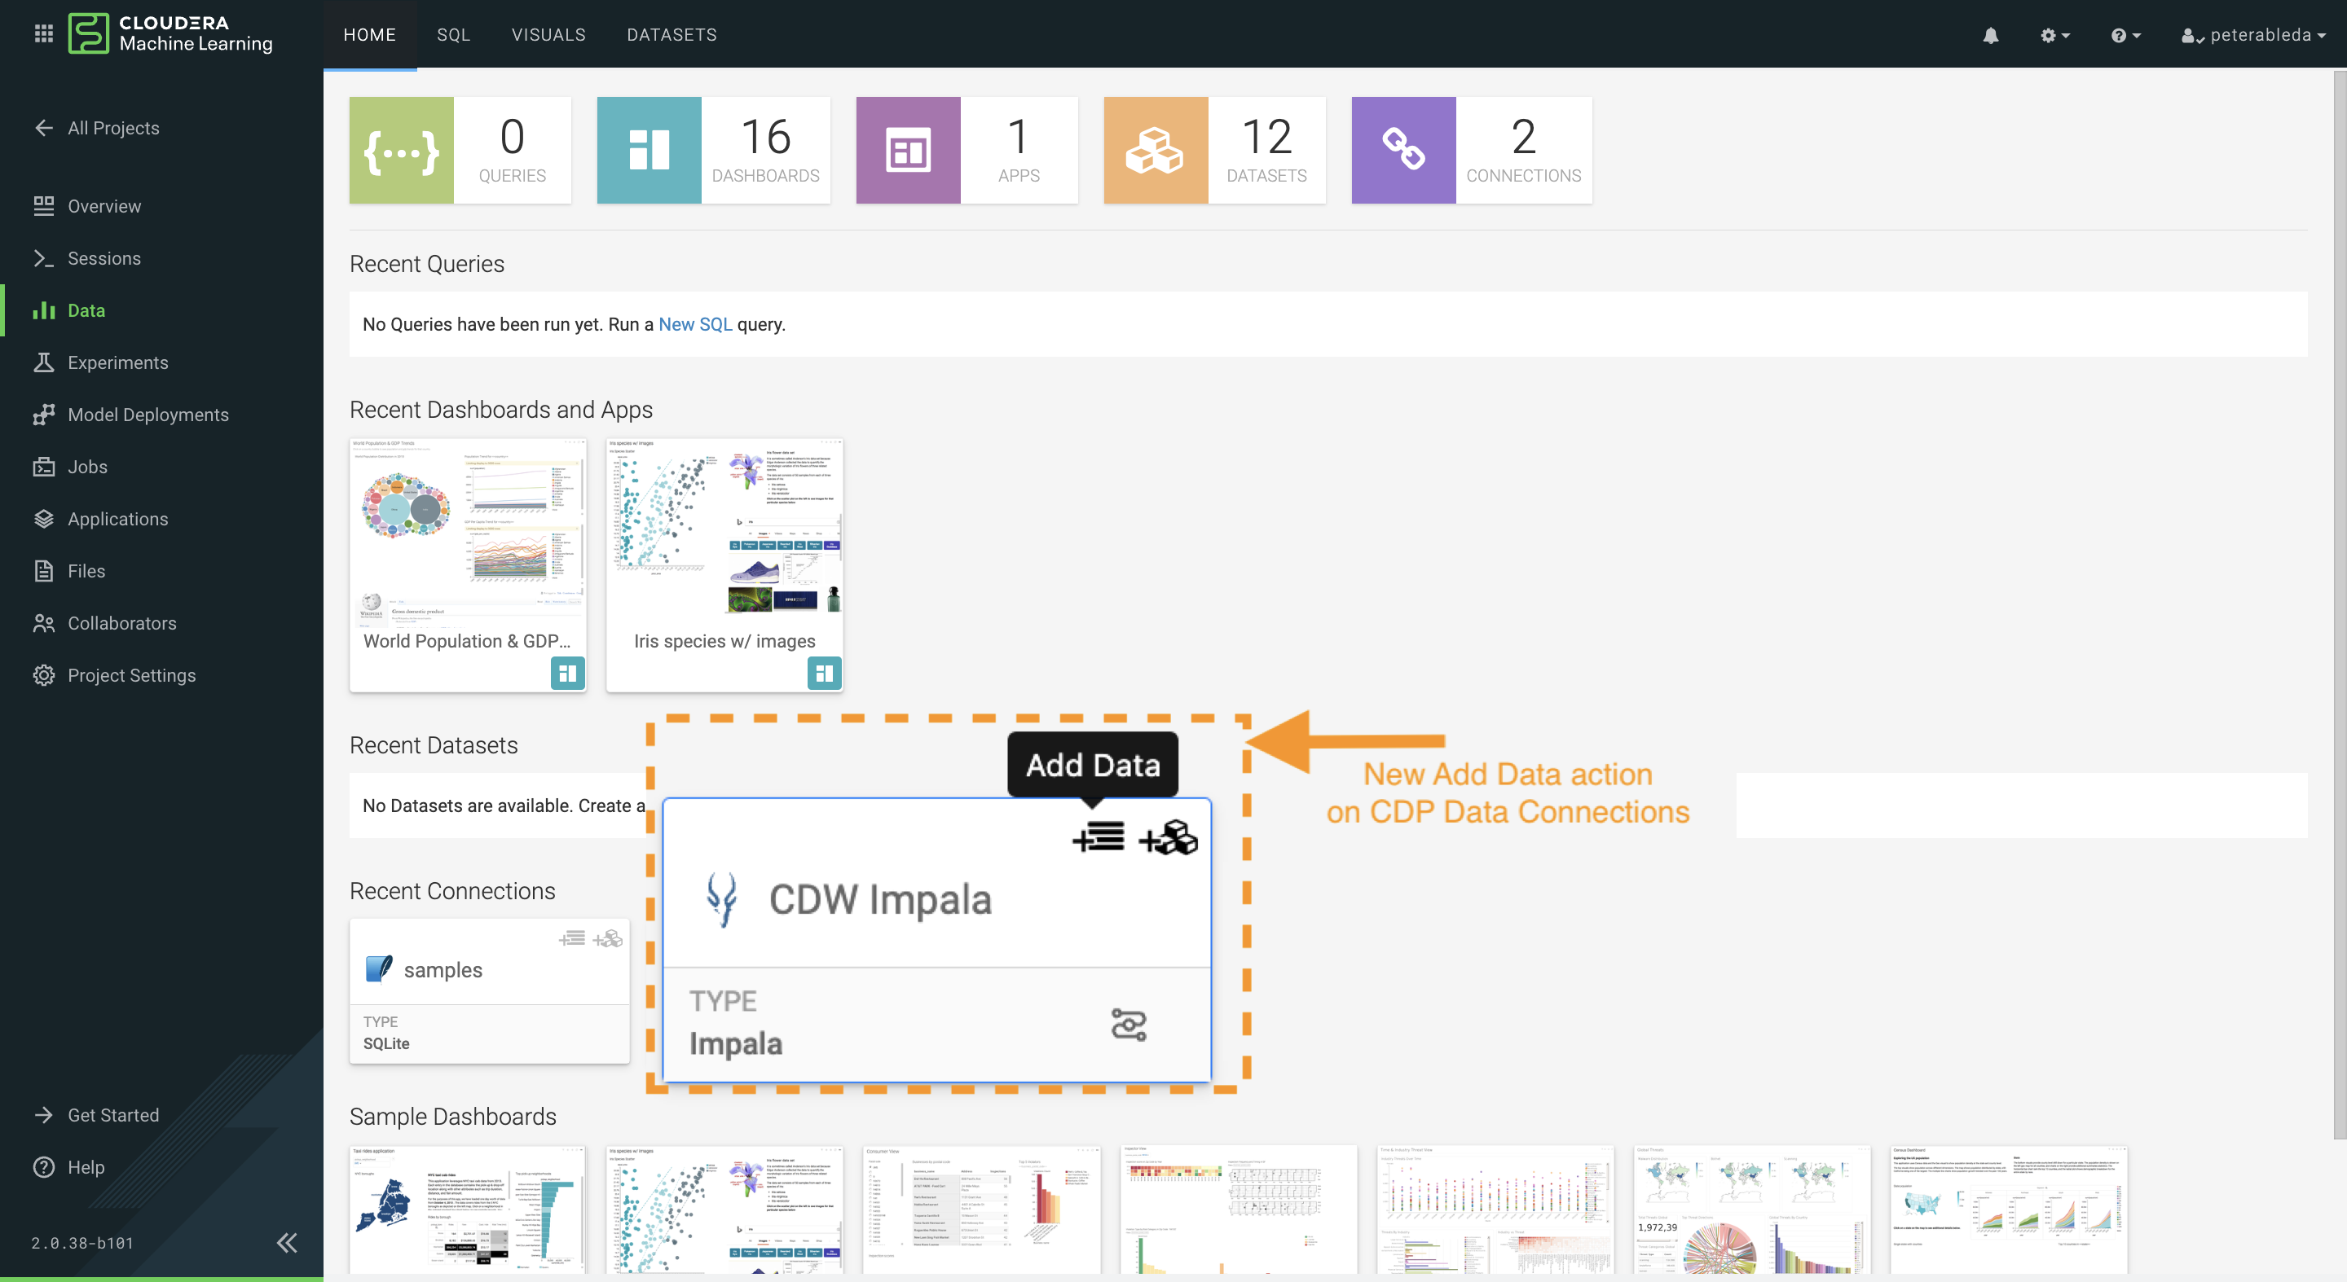Expand the help question mark dropdown

point(2125,34)
